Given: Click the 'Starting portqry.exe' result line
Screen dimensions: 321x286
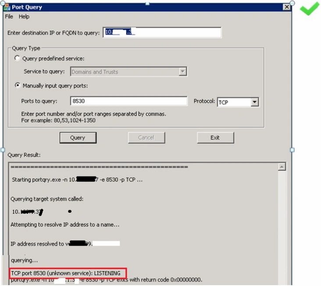Looking at the screenshot, I should pos(77,180).
